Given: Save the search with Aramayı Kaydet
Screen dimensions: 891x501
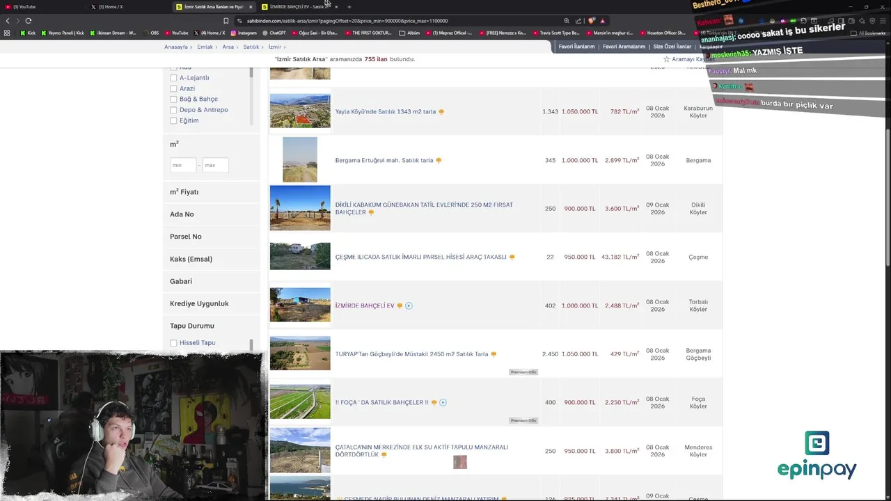Looking at the screenshot, I should coord(693,59).
